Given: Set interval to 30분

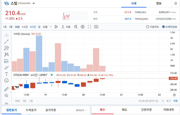Looking at the screenshot, I should point(17,27).
